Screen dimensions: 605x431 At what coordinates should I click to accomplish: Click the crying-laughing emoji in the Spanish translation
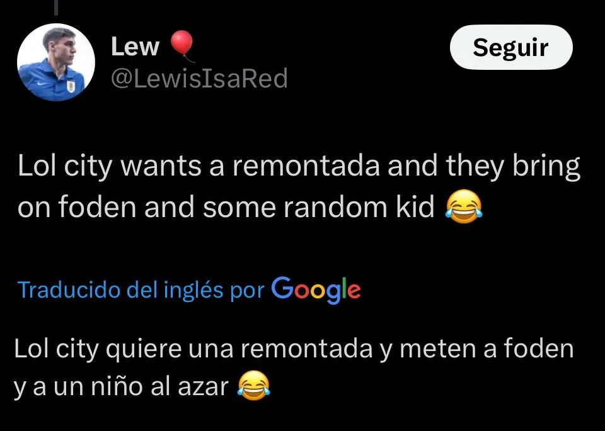(253, 386)
